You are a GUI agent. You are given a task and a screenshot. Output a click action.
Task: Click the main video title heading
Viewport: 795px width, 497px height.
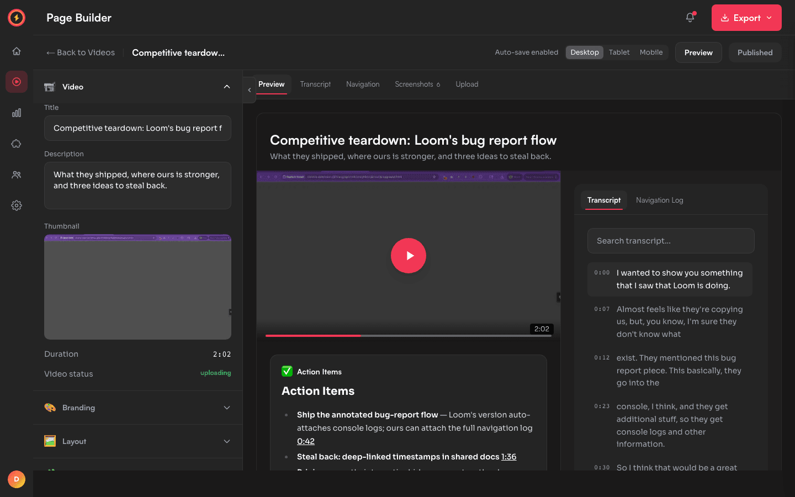tap(413, 140)
